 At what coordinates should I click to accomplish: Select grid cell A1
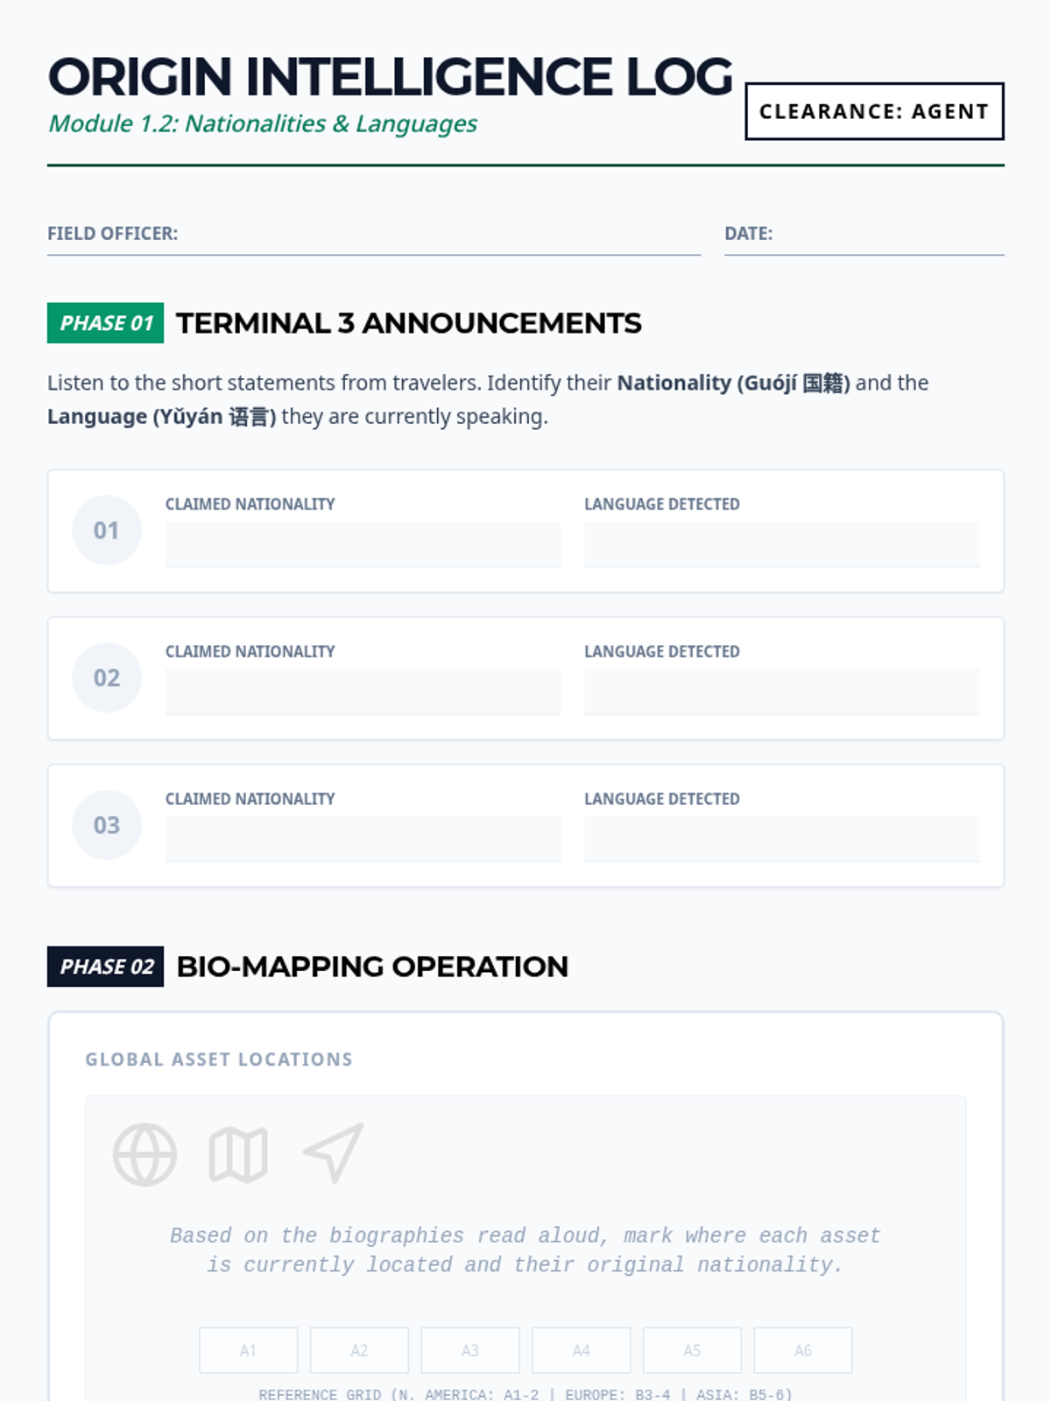[249, 1350]
